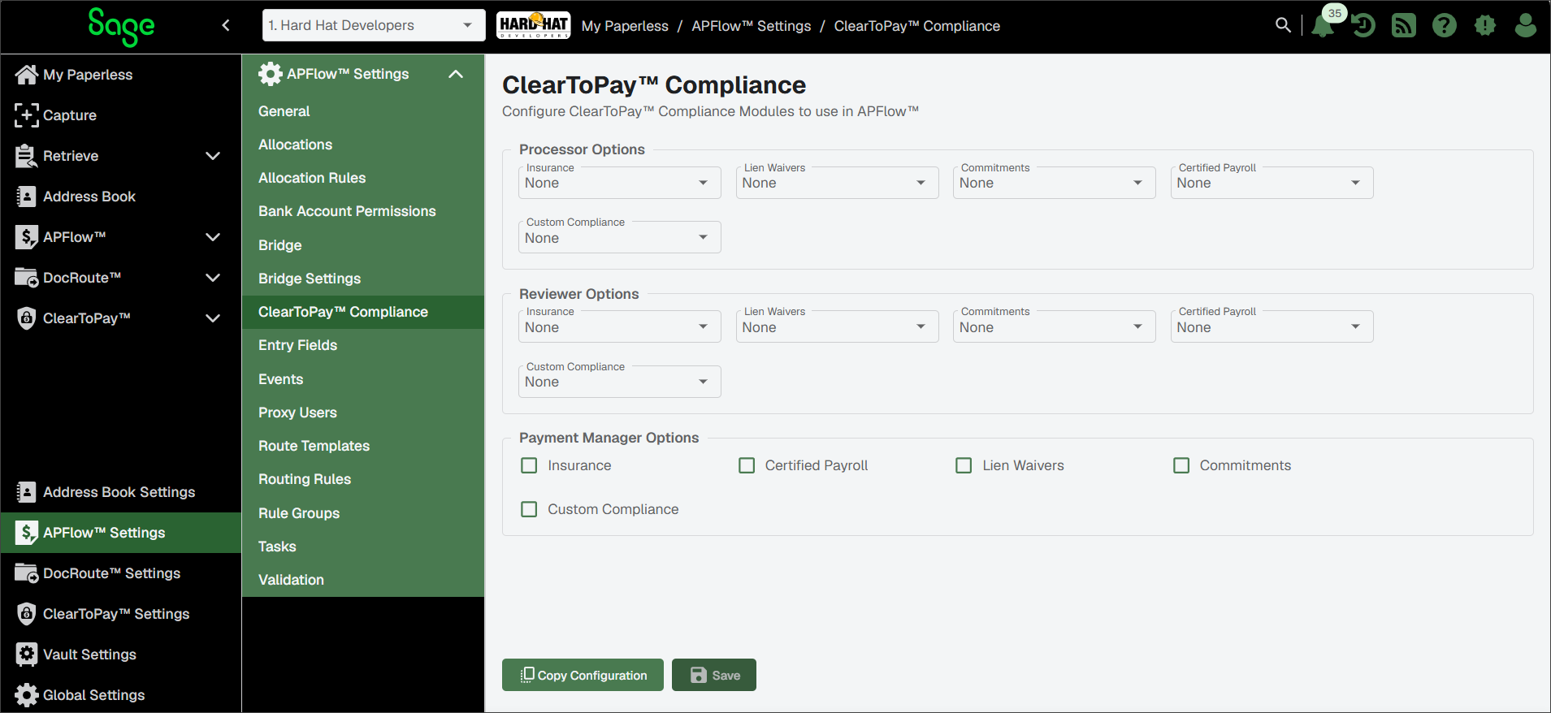Open Allocation Rules menu item

(363, 178)
